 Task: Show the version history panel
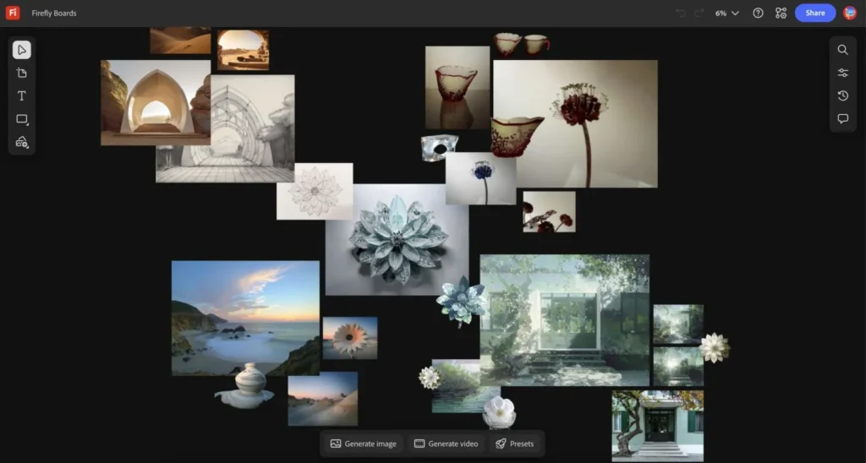(842, 95)
